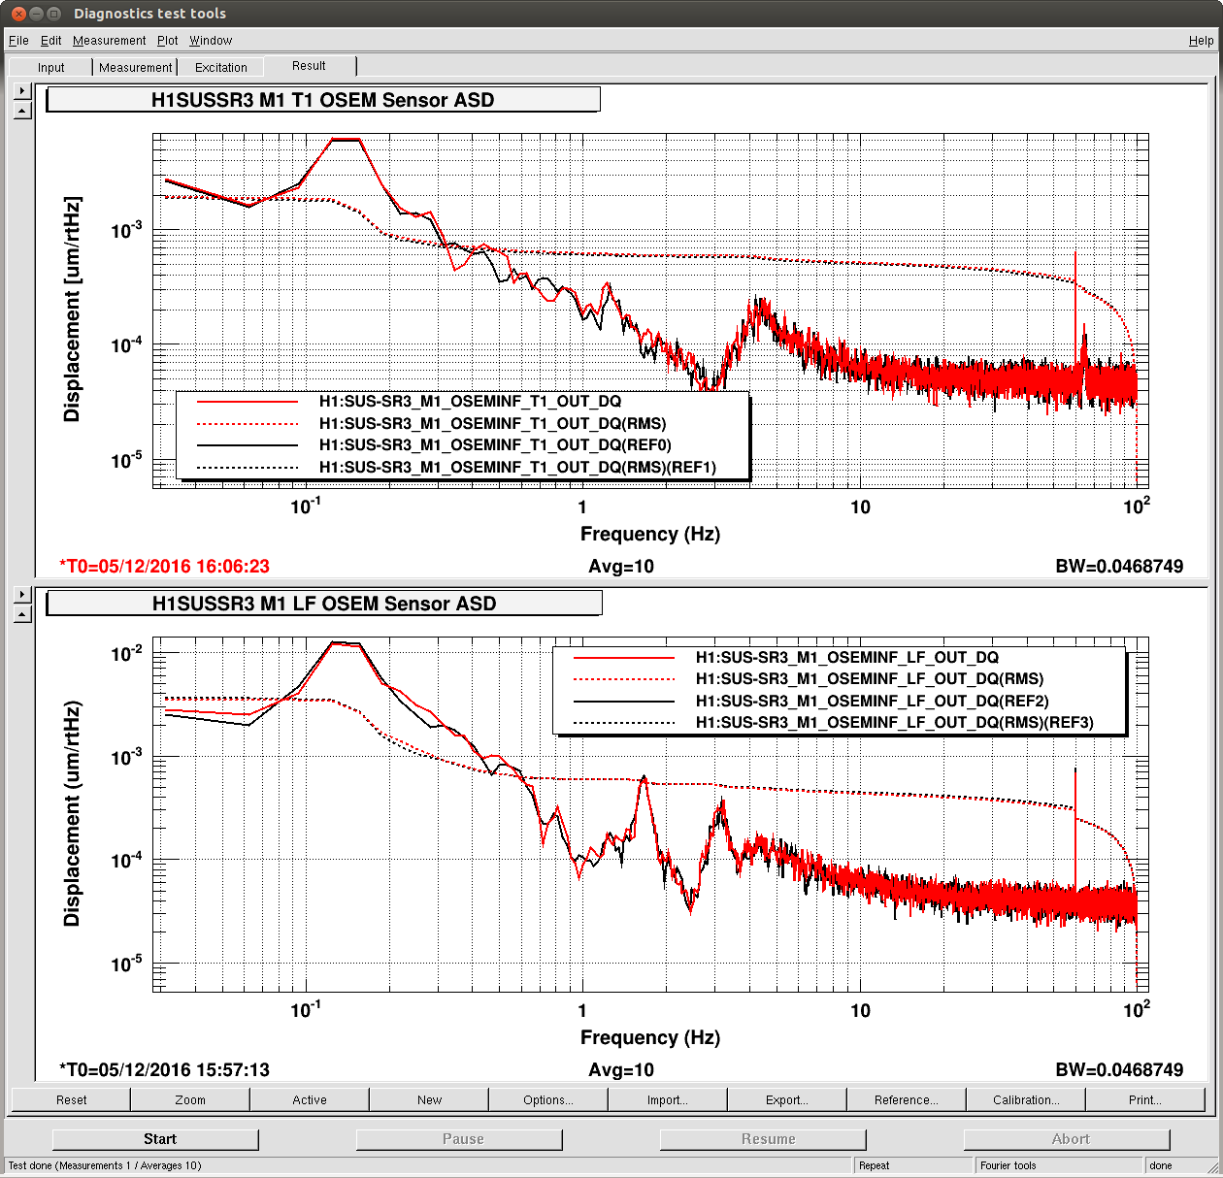Abort the measurement

1067,1139
